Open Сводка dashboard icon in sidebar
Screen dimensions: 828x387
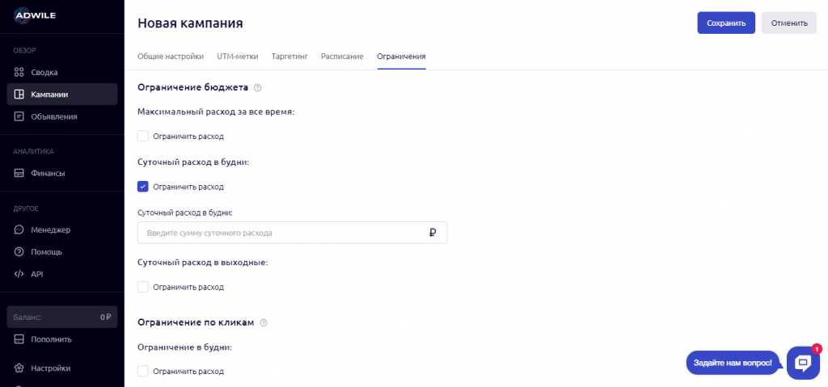click(x=19, y=72)
